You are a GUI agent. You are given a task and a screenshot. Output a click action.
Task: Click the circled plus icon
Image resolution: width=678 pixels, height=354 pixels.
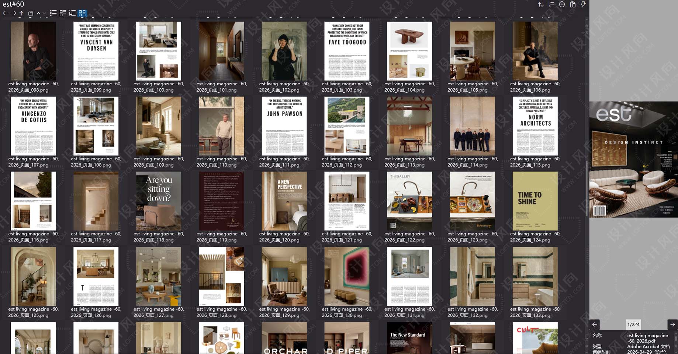point(562,4)
